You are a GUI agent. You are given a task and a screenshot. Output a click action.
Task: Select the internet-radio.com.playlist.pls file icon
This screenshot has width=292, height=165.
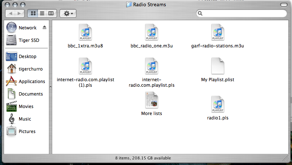point(152,66)
